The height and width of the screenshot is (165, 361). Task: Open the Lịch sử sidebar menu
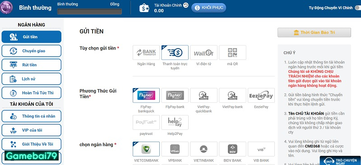point(31,79)
